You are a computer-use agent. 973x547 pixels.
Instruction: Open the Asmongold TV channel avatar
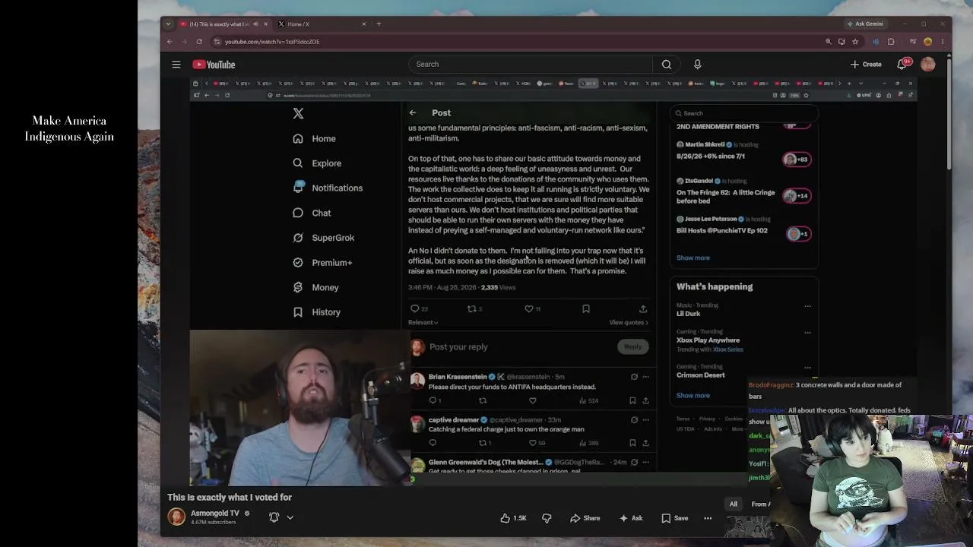(x=176, y=517)
